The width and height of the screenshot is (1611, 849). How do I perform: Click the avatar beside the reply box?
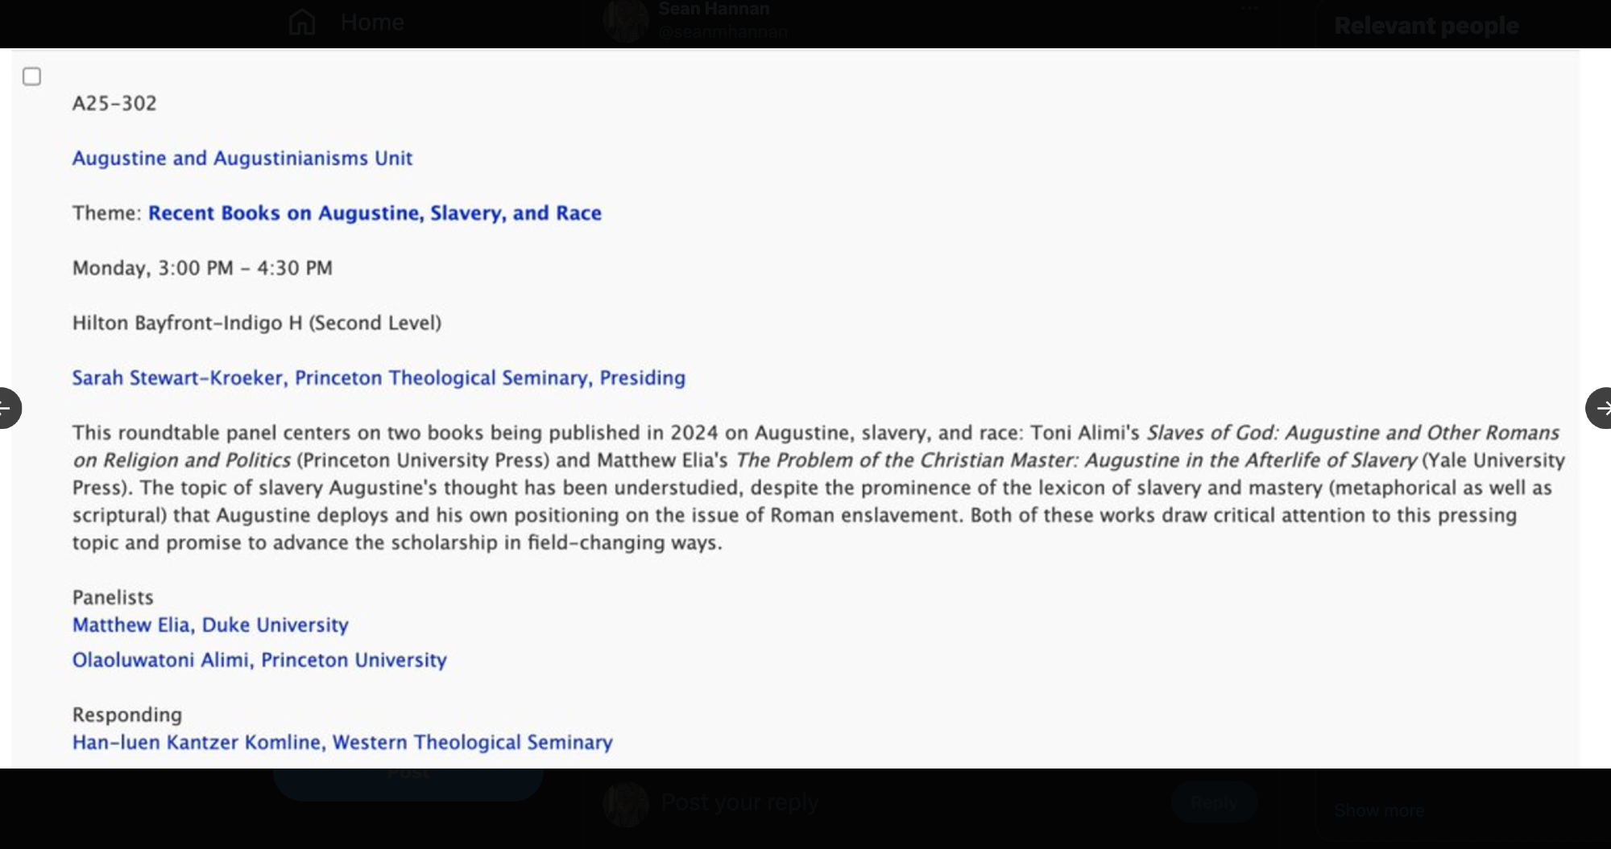point(626,803)
